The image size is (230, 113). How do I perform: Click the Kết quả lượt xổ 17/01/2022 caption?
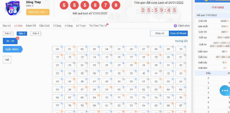[x=90, y=13]
